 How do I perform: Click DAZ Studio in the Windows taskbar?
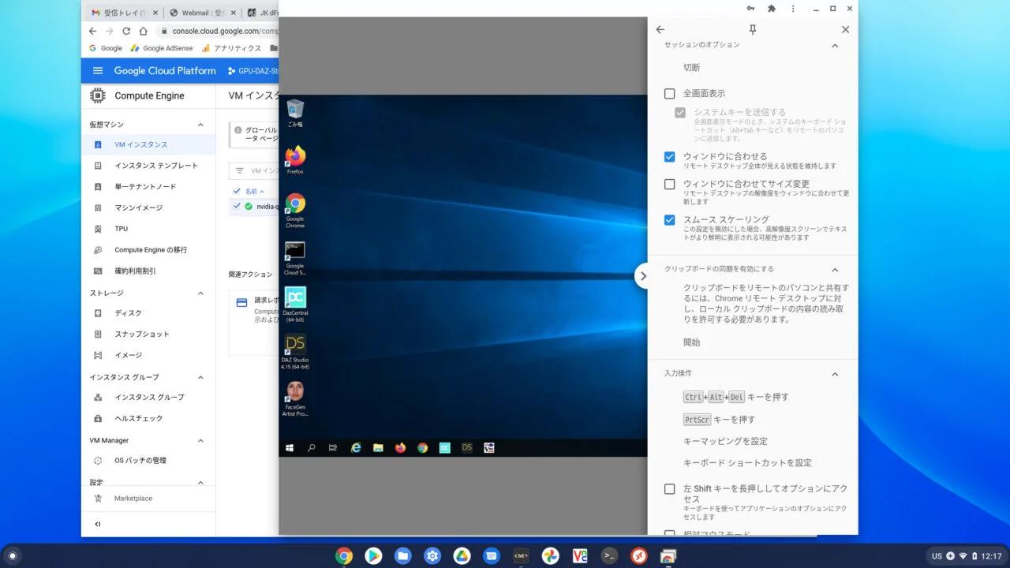tap(467, 447)
